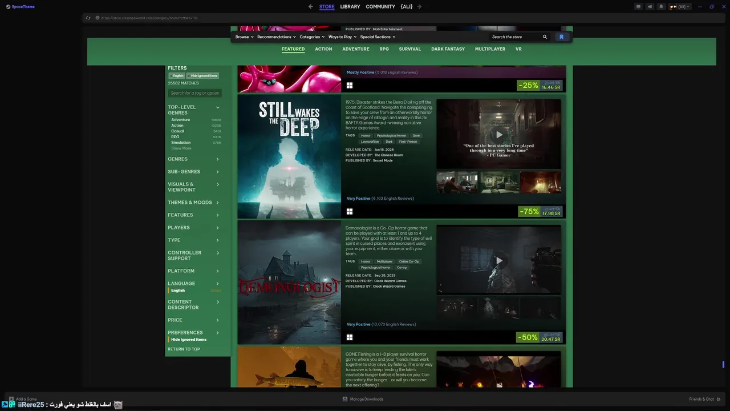Go forward with the right arrow in Steam header
730x411 pixels.
[x=419, y=7]
